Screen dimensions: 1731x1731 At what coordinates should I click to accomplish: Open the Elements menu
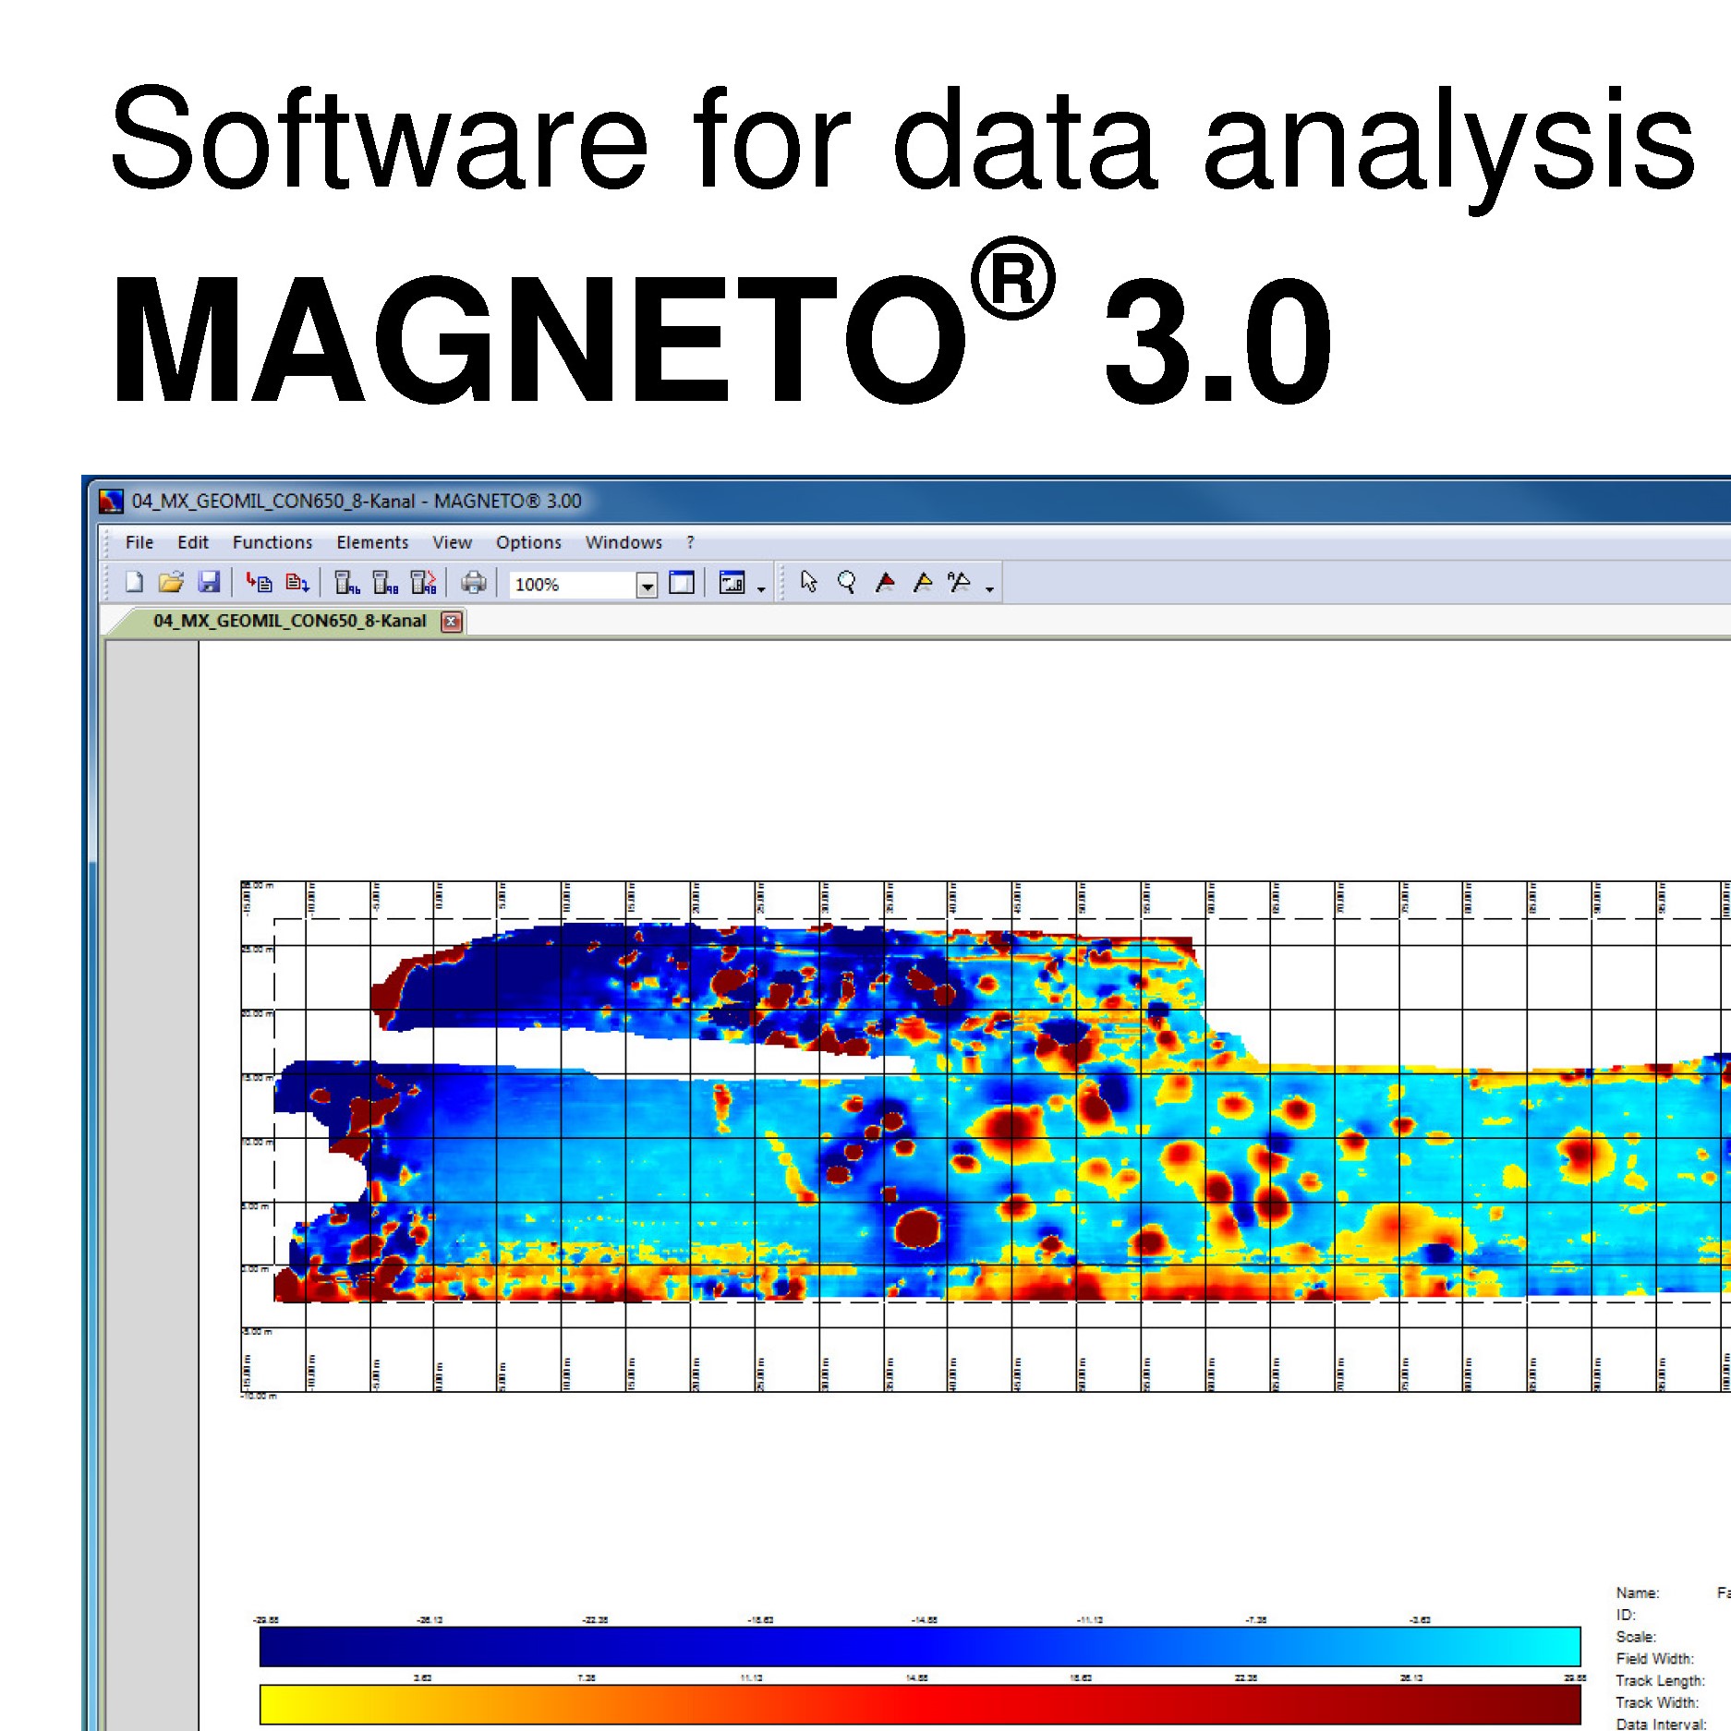tap(372, 542)
